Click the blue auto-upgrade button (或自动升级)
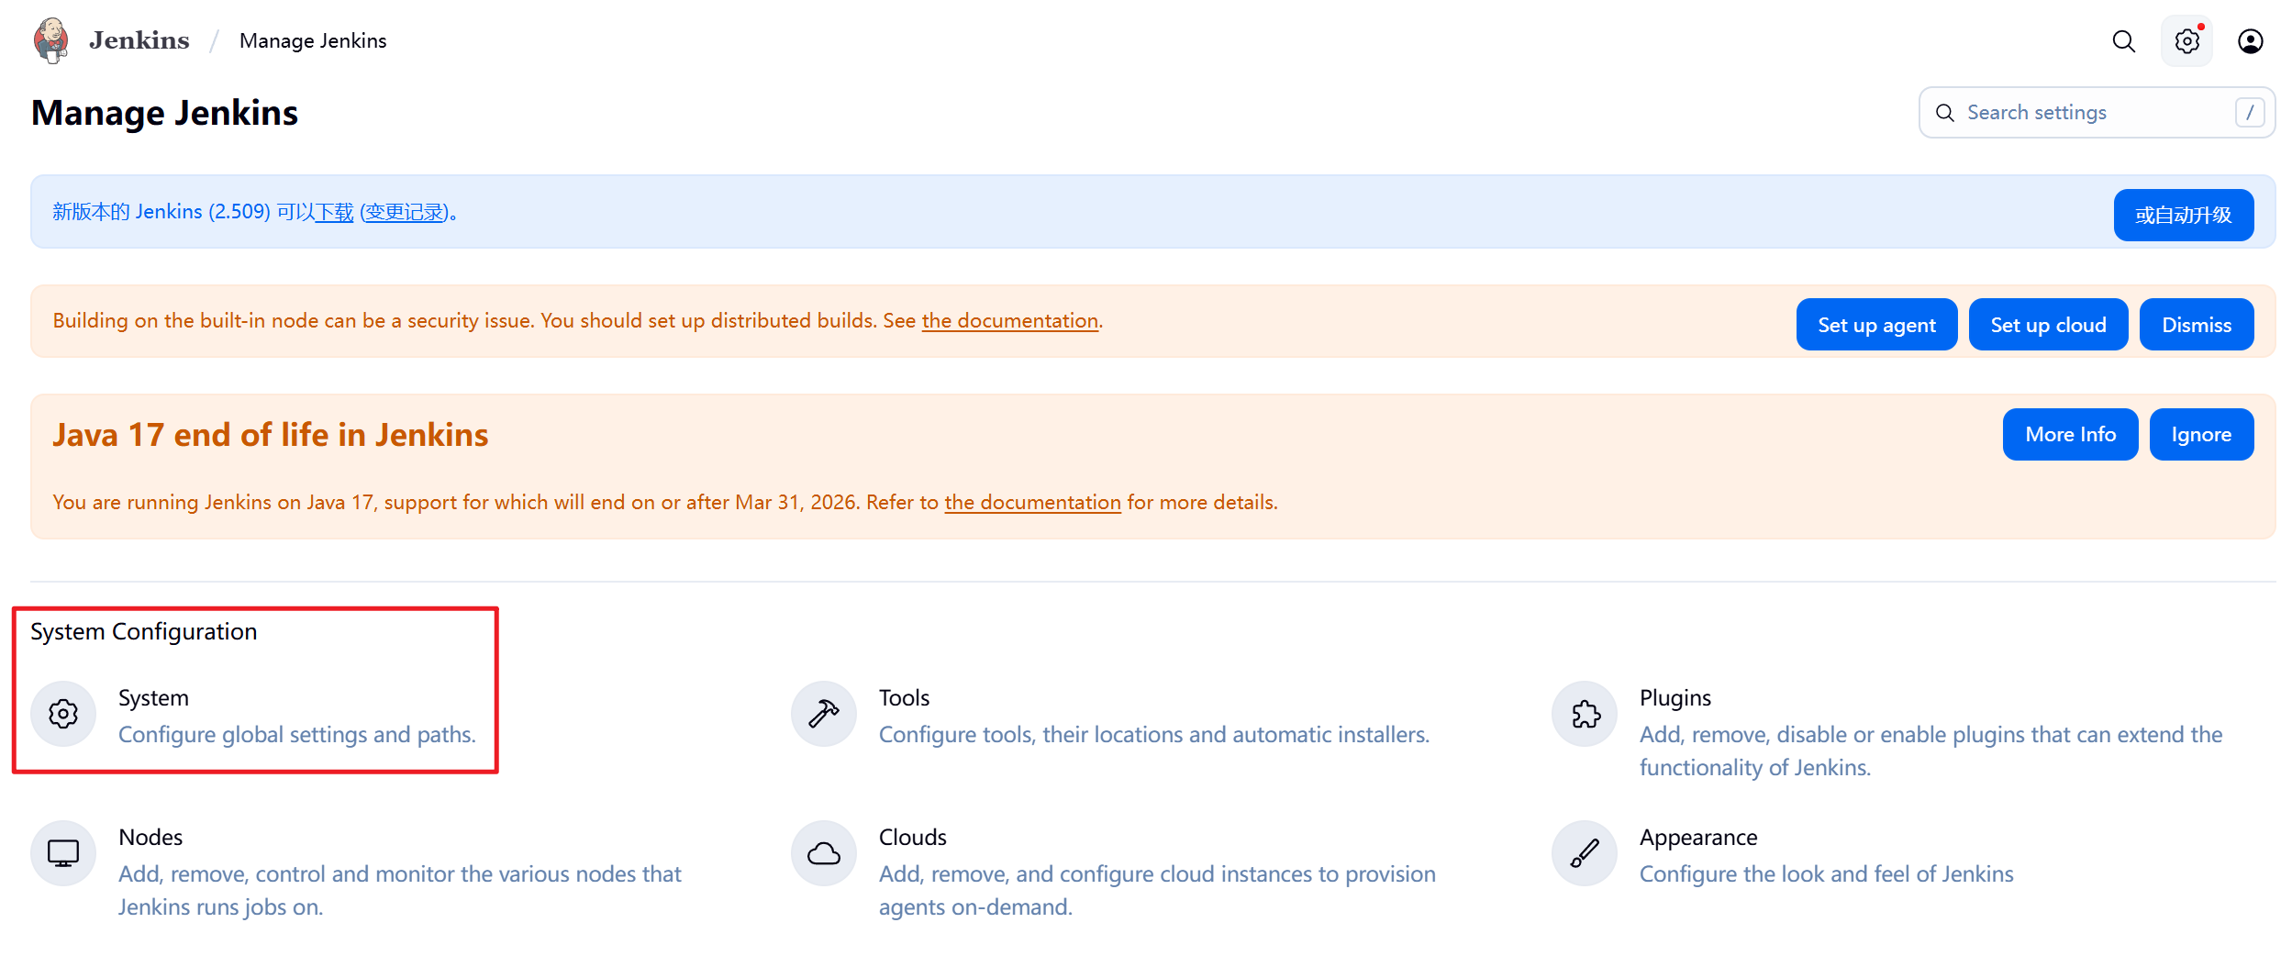This screenshot has height=956, width=2292. click(x=2183, y=216)
